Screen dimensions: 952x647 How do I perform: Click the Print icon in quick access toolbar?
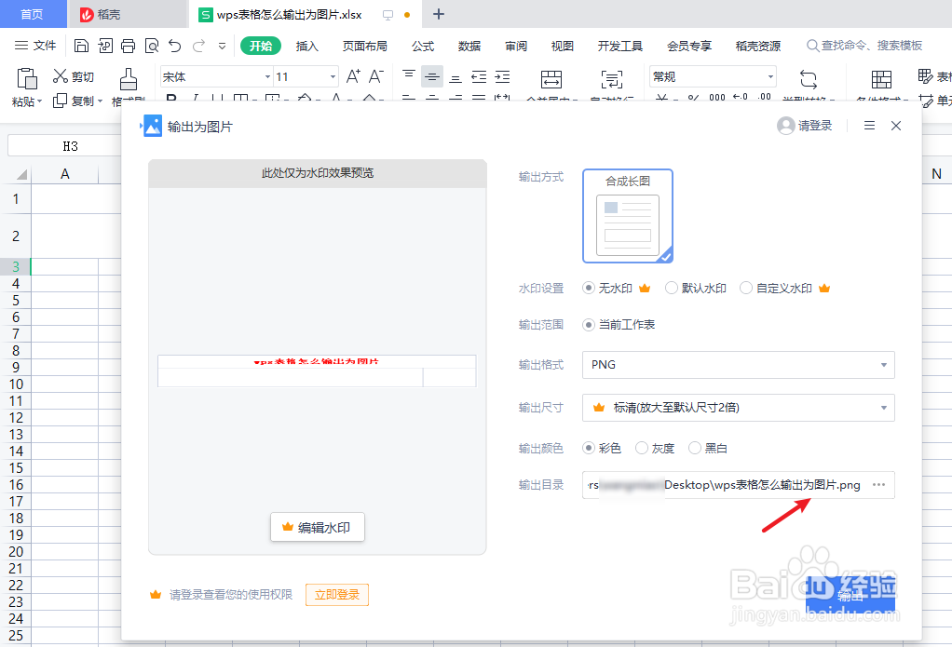click(128, 45)
